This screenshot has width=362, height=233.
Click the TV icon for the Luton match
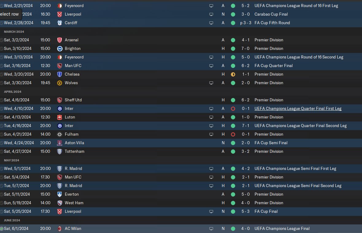tap(211, 117)
